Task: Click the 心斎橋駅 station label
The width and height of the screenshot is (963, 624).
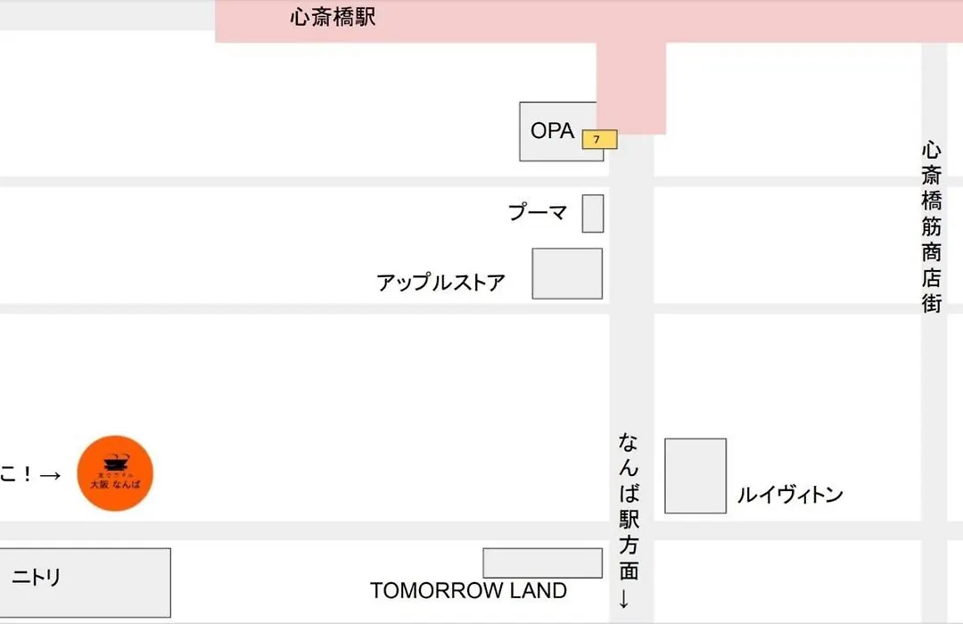Action: click(x=333, y=17)
